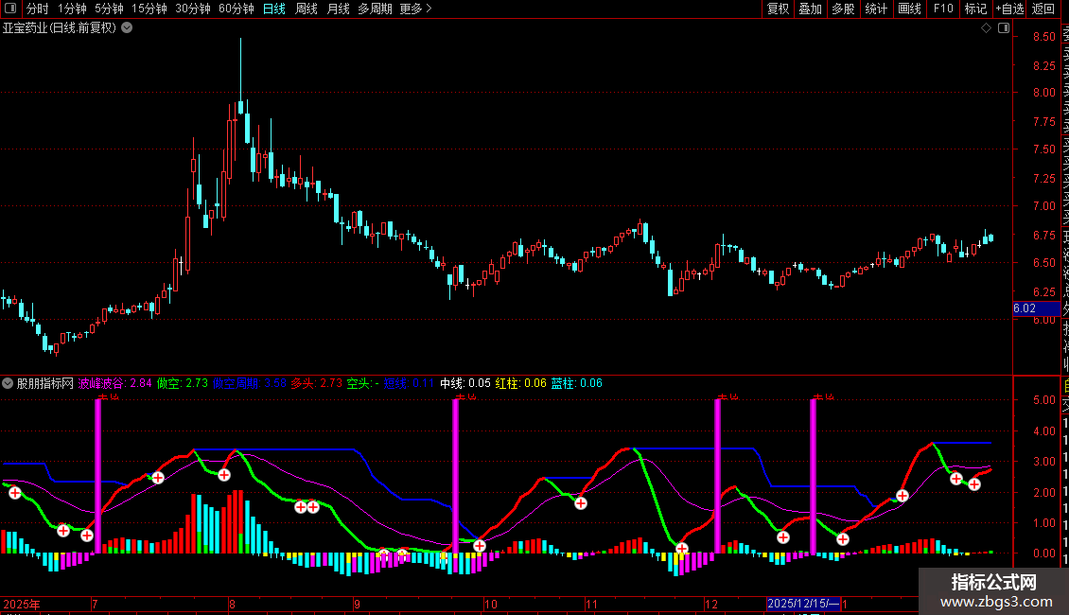Switch to 周线 weekly chart
The height and width of the screenshot is (615, 1069).
(x=307, y=9)
